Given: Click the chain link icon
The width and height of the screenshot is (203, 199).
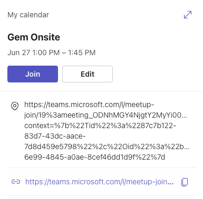Looking at the screenshot, I should (x=16, y=182).
